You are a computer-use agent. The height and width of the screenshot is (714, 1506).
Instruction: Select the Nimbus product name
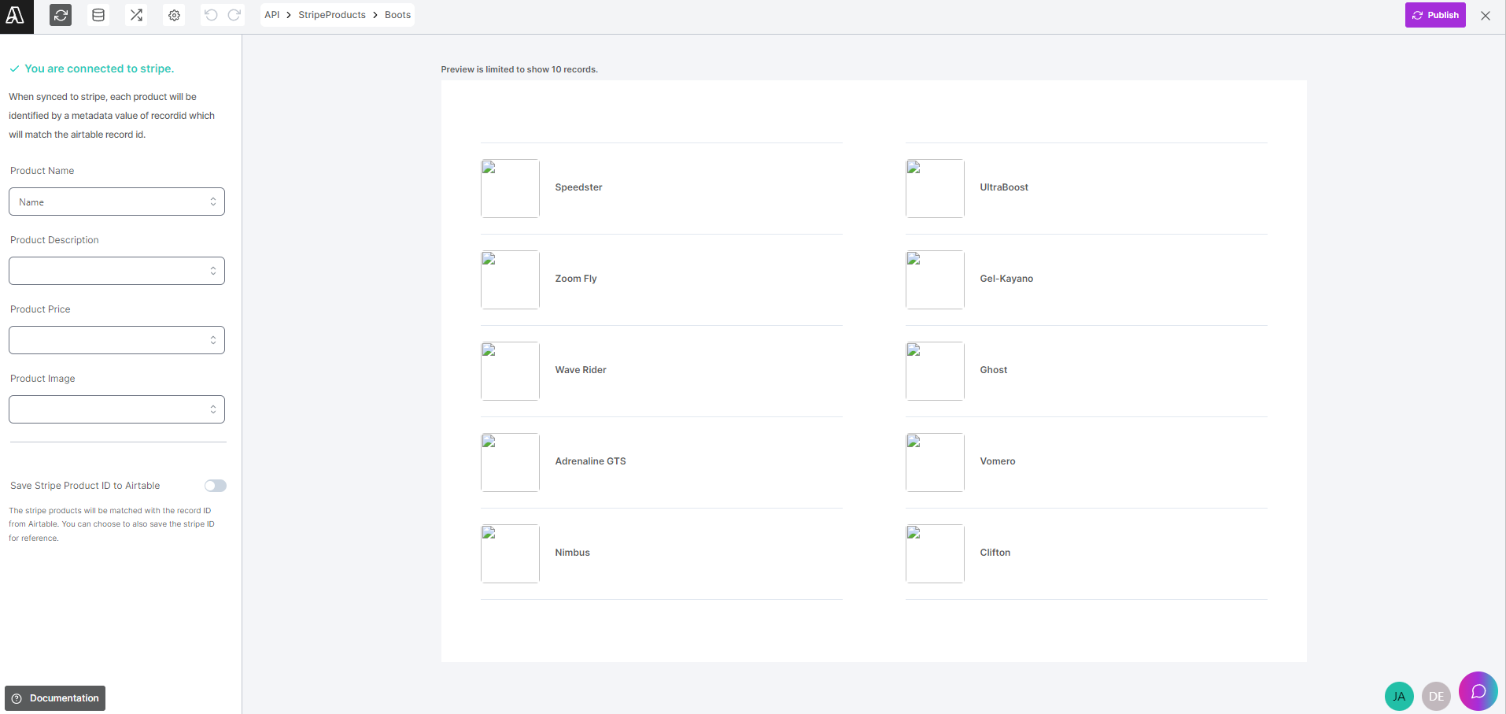pyautogui.click(x=572, y=553)
